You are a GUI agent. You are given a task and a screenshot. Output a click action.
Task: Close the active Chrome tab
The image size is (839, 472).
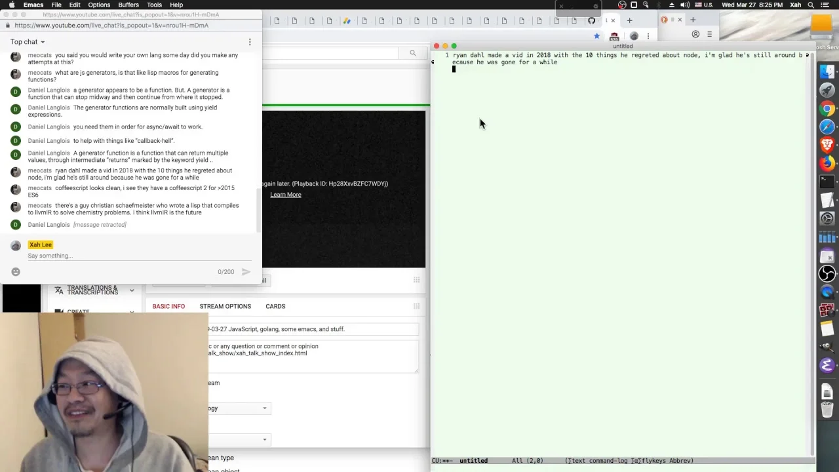613,20
